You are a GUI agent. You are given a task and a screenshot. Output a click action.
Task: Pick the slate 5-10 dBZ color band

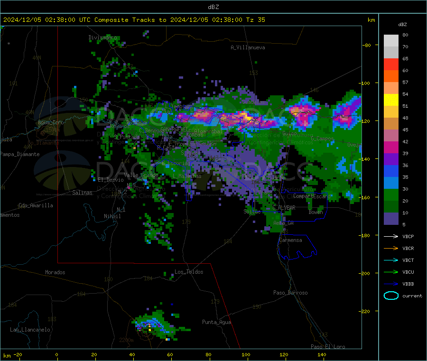391,219
